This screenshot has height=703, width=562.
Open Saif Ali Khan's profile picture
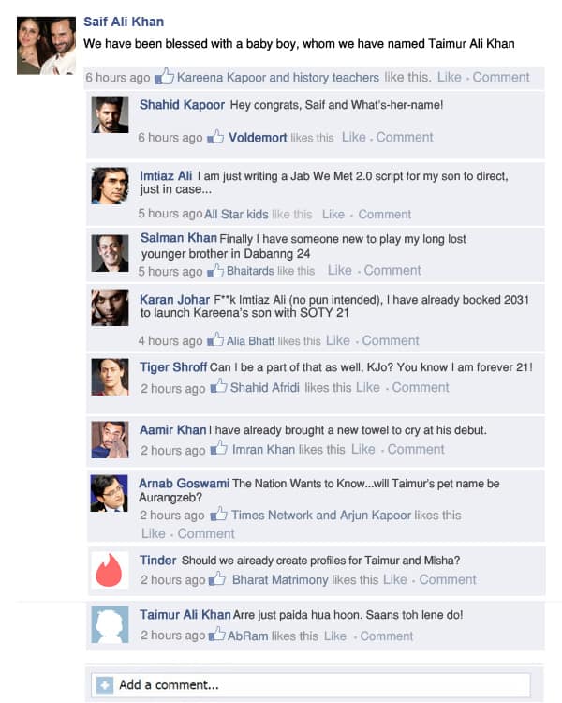[46, 45]
